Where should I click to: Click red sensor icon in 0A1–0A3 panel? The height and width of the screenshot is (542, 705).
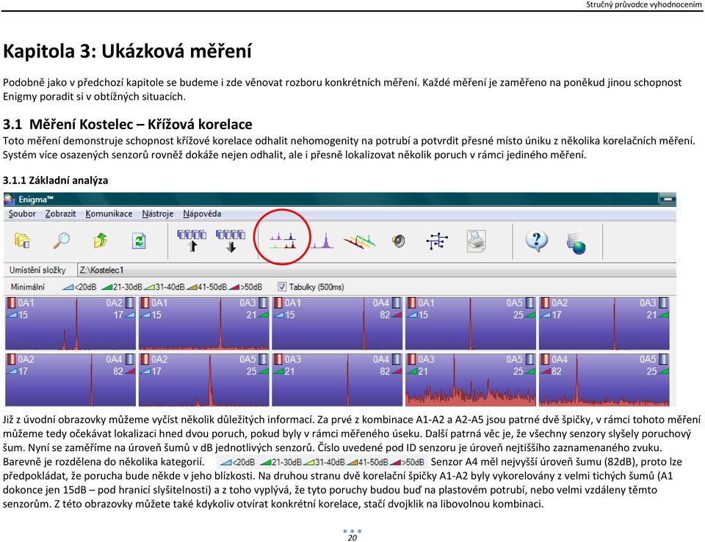coord(145,303)
